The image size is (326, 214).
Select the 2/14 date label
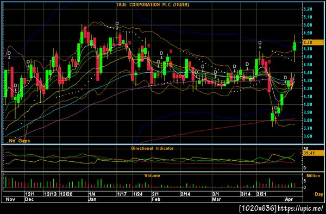[x=185, y=194]
